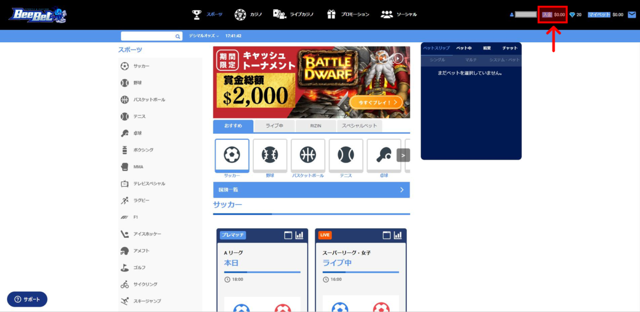Select アイスホッケー in the sidebar

click(x=141, y=234)
